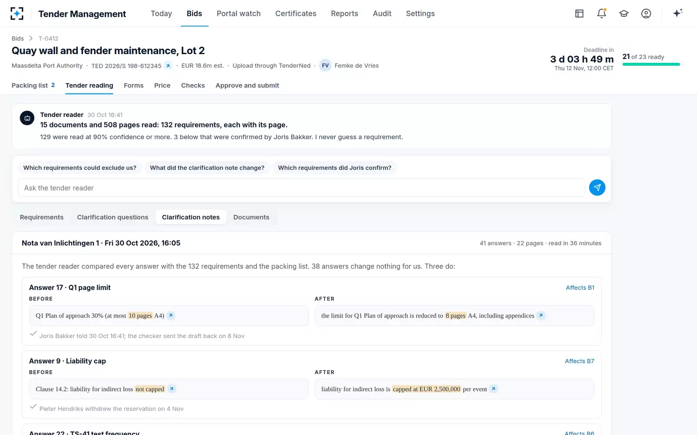The height and width of the screenshot is (435, 697).
Task: Switch to the Portal watch menu
Action: pos(239,14)
